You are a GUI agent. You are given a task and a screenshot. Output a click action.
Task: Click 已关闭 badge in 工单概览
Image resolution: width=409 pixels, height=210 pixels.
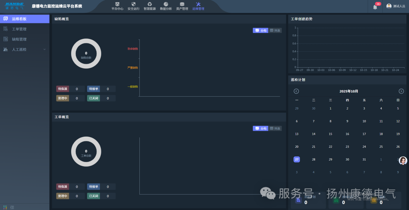[94, 196]
